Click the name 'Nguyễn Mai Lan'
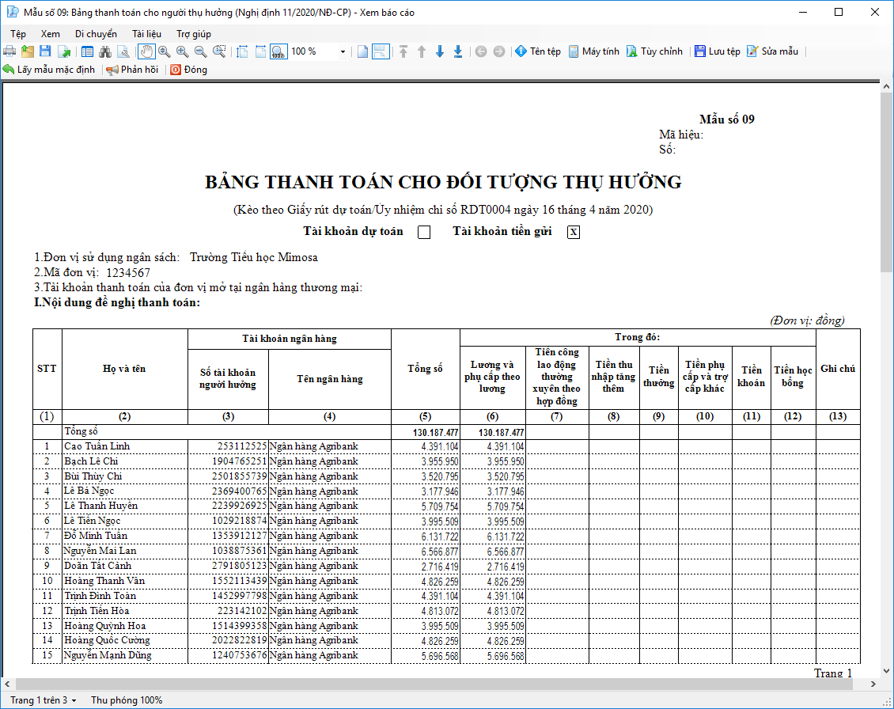This screenshot has width=894, height=709. 100,551
